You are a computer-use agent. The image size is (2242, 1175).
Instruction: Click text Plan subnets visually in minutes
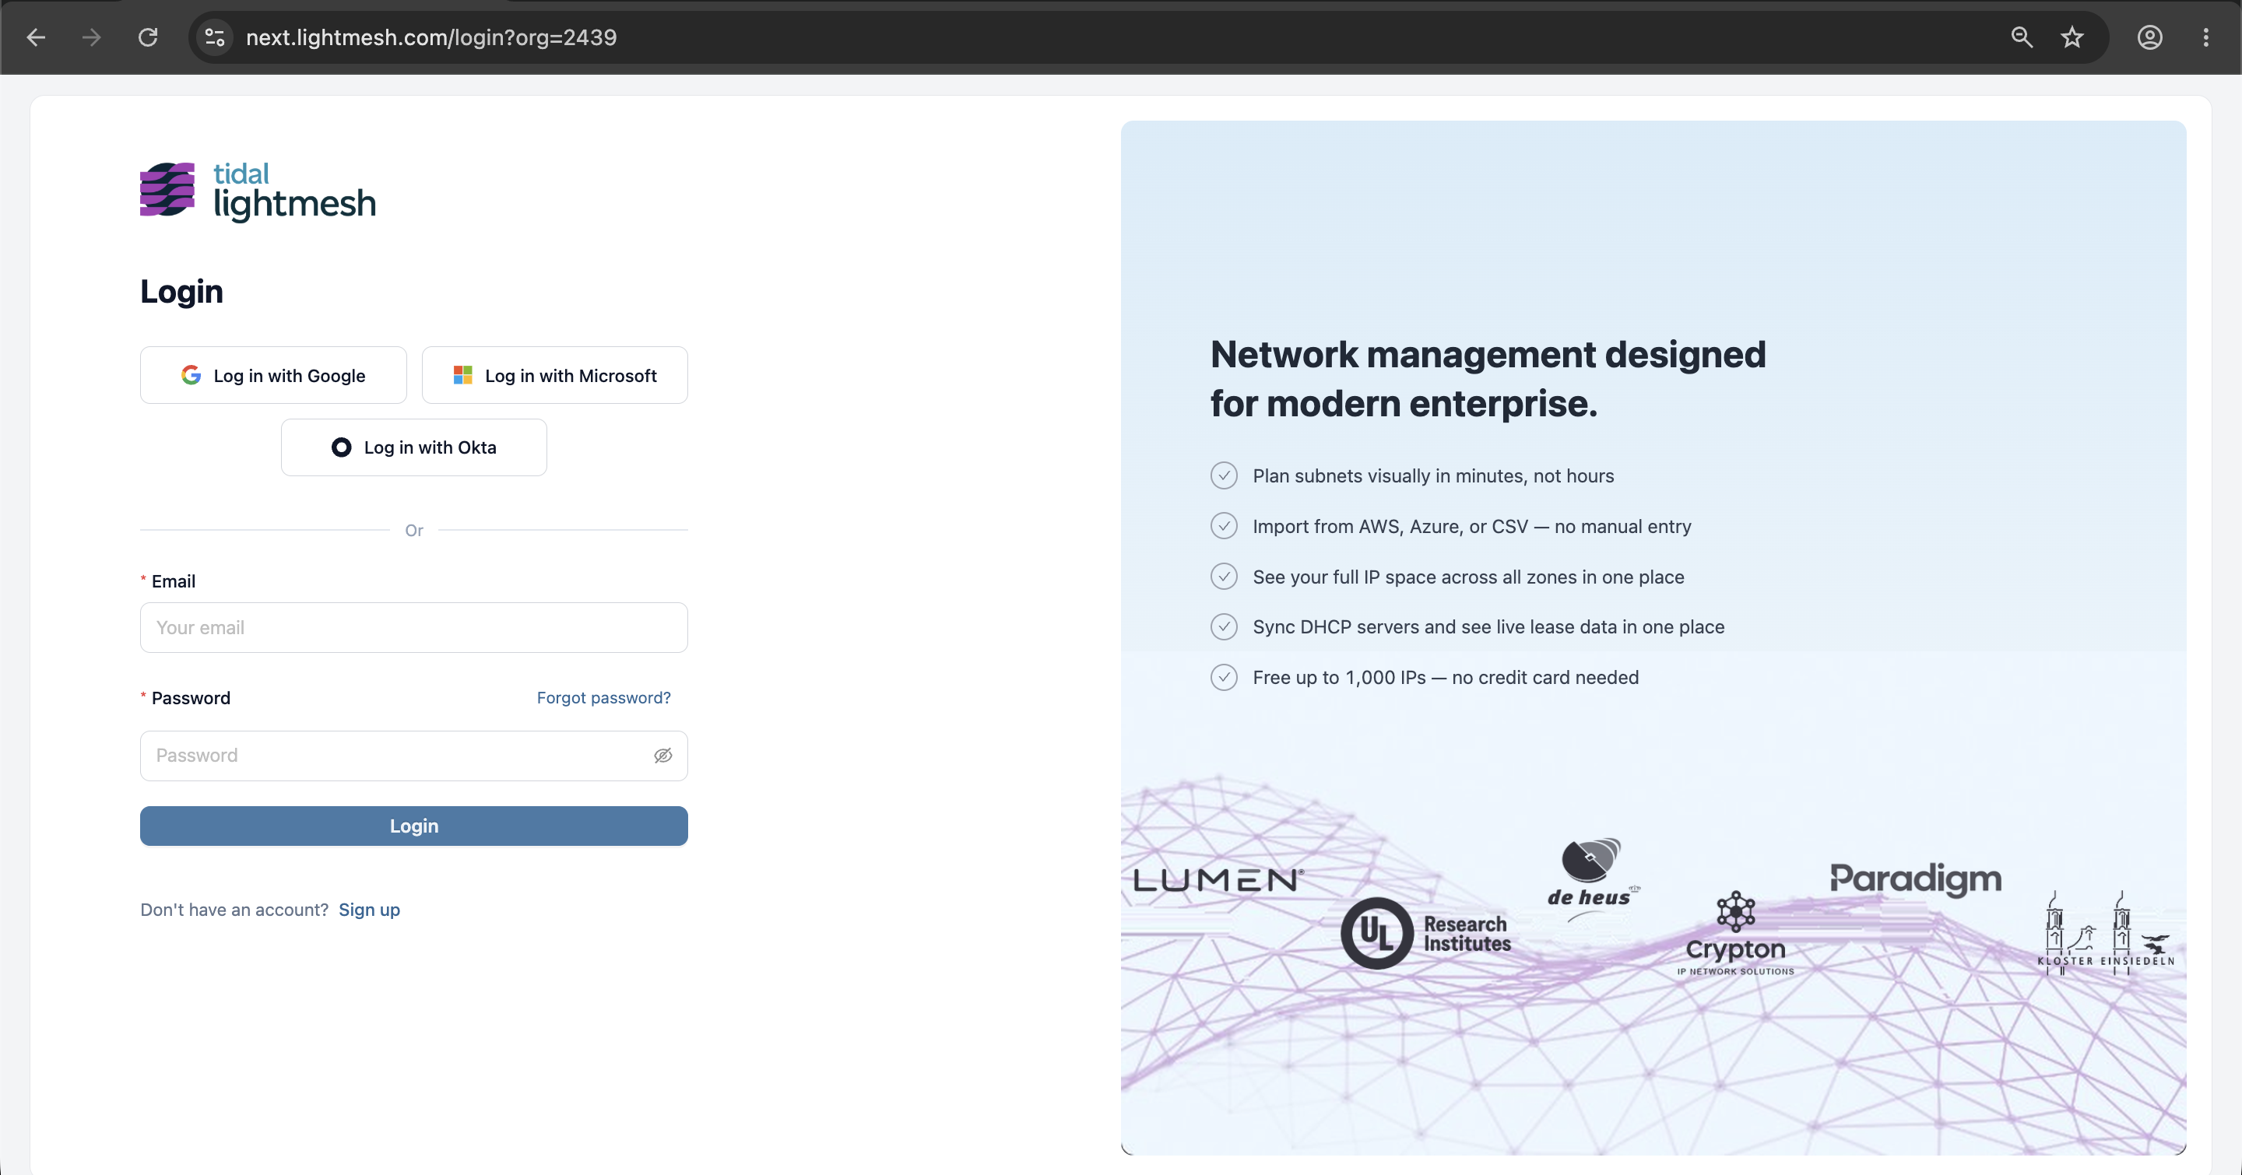1433,476
